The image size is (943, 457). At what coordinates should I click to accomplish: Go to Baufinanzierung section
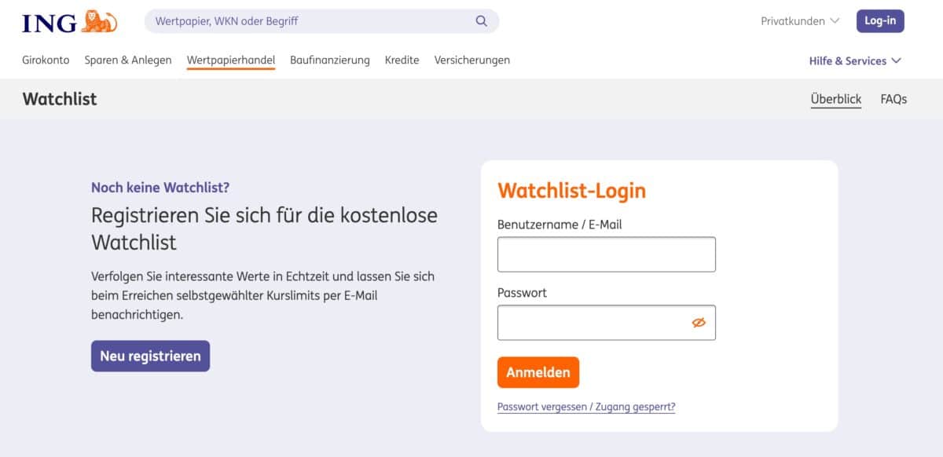click(330, 60)
